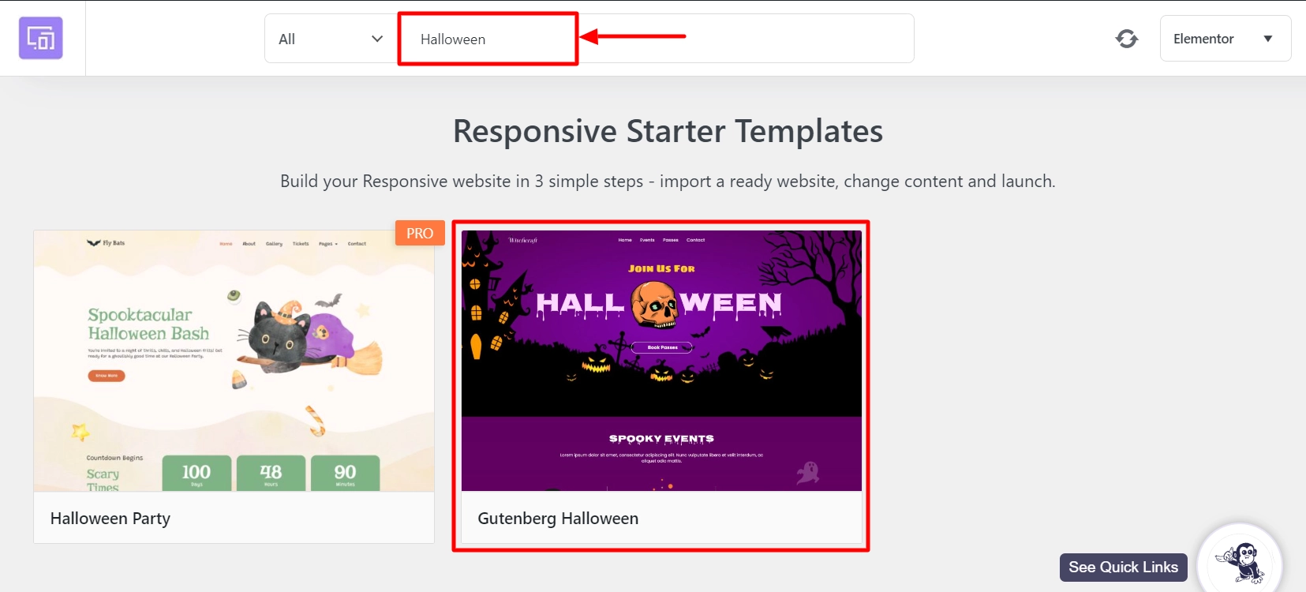Click the black cat witch illustration
Viewport: 1306px width, 592px height.
283,335
